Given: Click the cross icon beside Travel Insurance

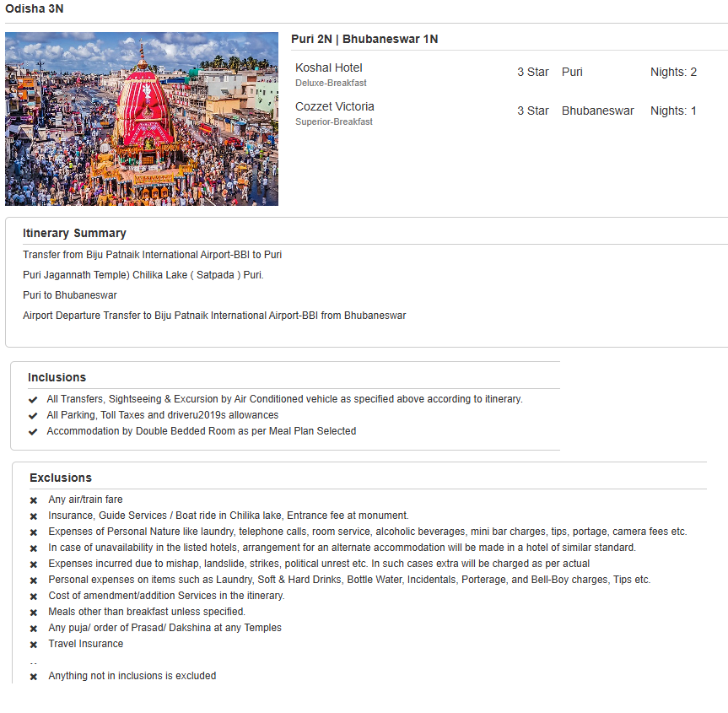Looking at the screenshot, I should pos(34,645).
